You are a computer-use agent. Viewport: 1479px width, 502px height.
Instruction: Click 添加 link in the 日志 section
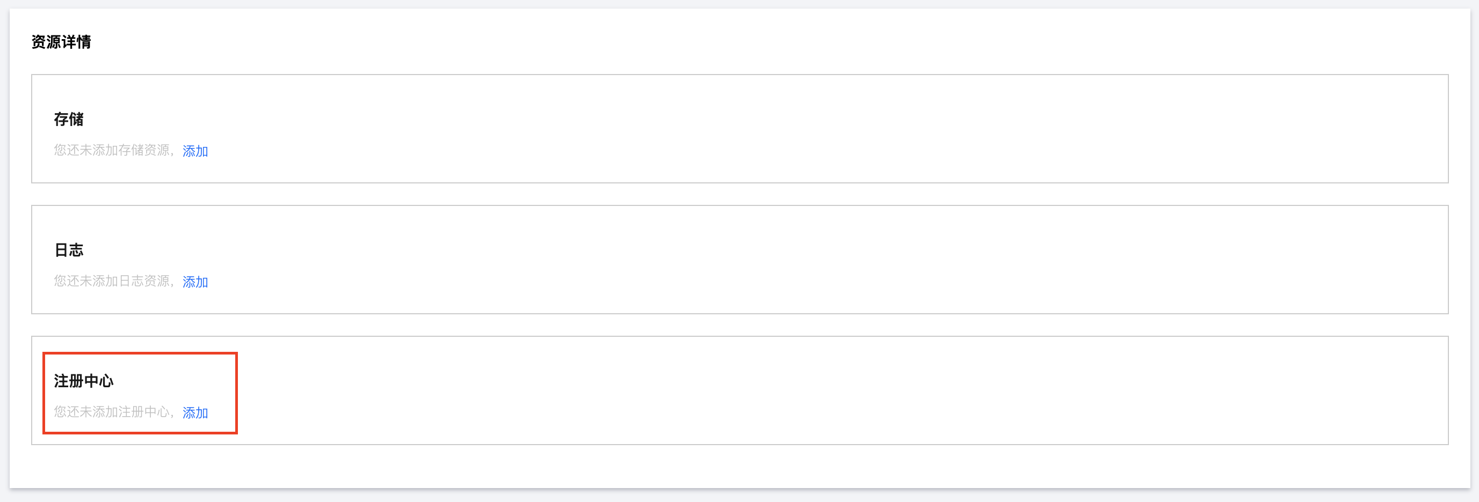click(x=195, y=282)
